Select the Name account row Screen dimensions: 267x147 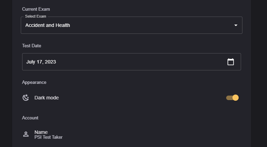click(131, 134)
